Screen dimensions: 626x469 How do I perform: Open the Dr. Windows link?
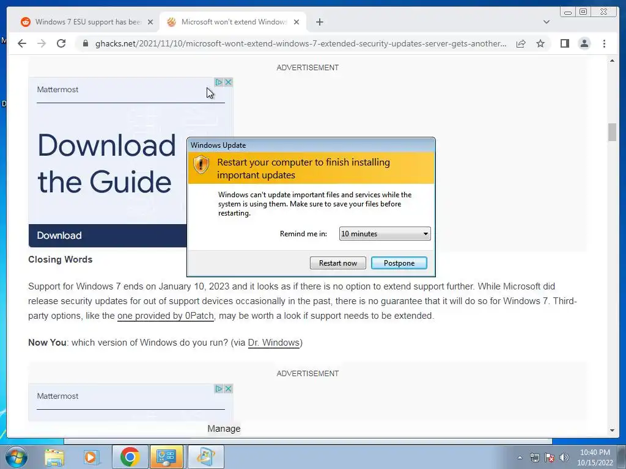pos(273,343)
